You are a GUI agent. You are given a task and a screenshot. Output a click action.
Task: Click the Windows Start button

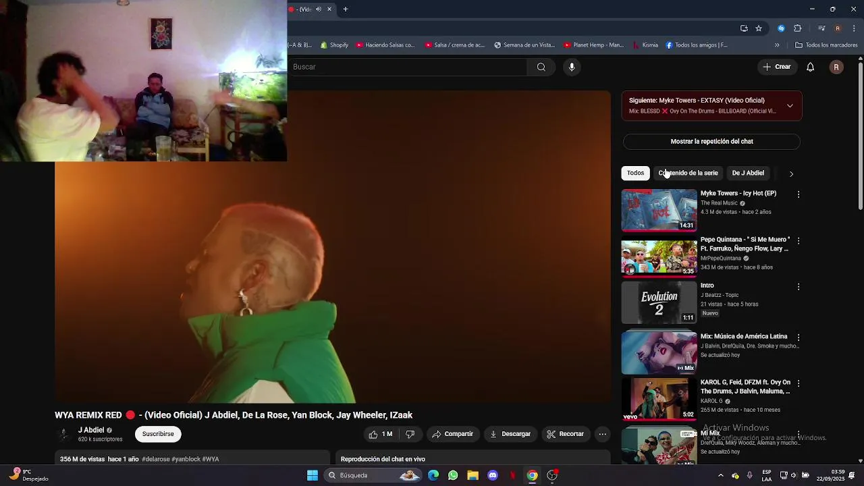[313, 475]
